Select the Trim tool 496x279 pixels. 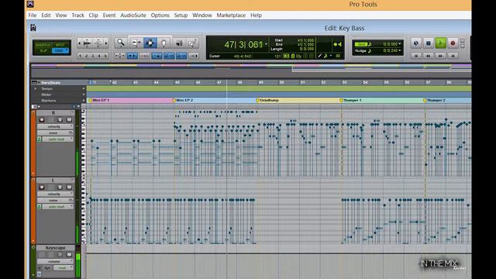tap(136, 43)
